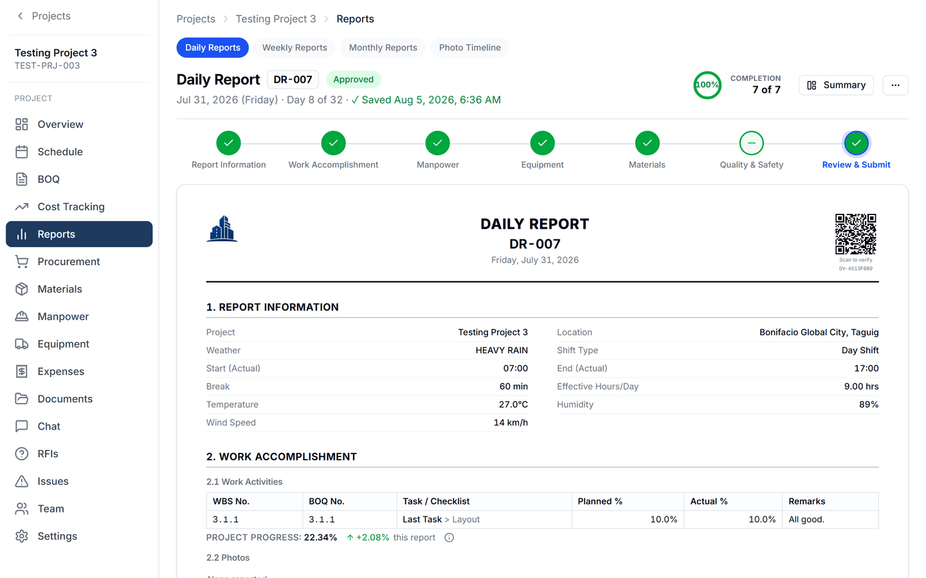
Task: Click the QR code to verify report
Action: coord(856,234)
